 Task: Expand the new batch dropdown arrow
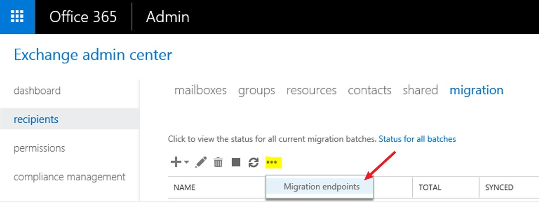tap(186, 162)
